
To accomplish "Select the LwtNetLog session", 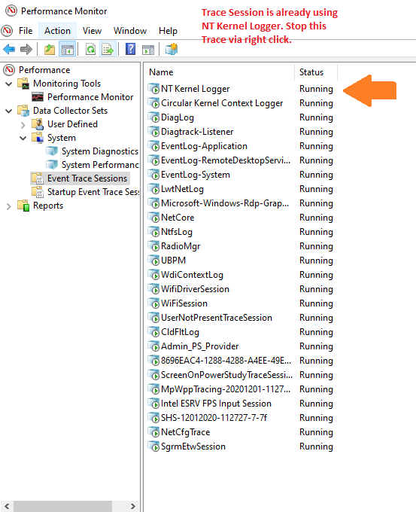I will click(182, 189).
